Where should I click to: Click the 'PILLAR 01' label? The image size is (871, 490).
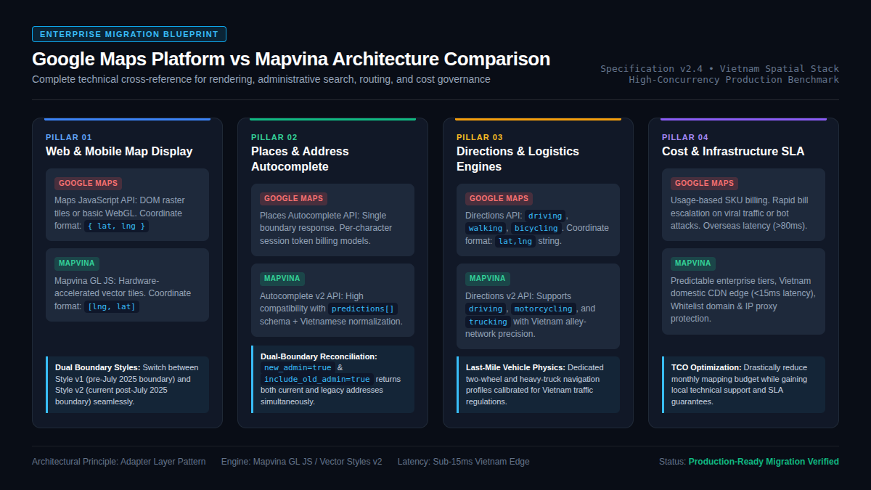[69, 137]
